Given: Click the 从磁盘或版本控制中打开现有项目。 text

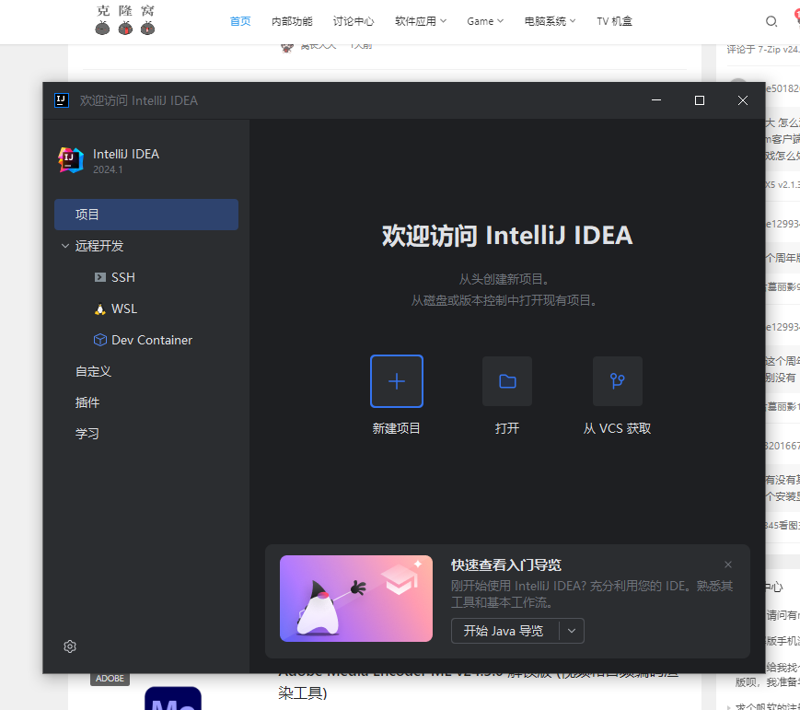Looking at the screenshot, I should [504, 300].
